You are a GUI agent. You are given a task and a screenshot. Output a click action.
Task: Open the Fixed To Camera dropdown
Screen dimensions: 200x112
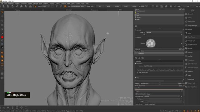tap(164, 32)
